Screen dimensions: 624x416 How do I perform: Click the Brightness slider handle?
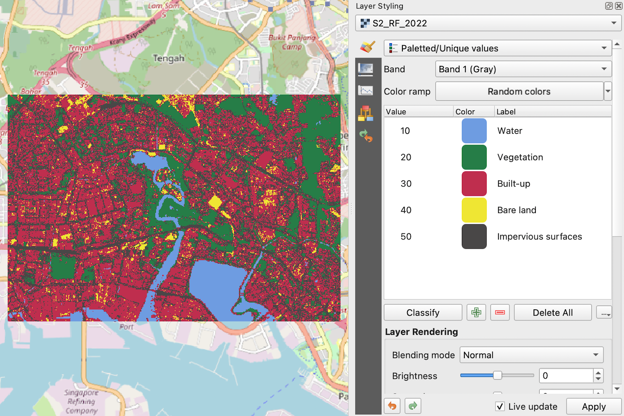point(497,375)
